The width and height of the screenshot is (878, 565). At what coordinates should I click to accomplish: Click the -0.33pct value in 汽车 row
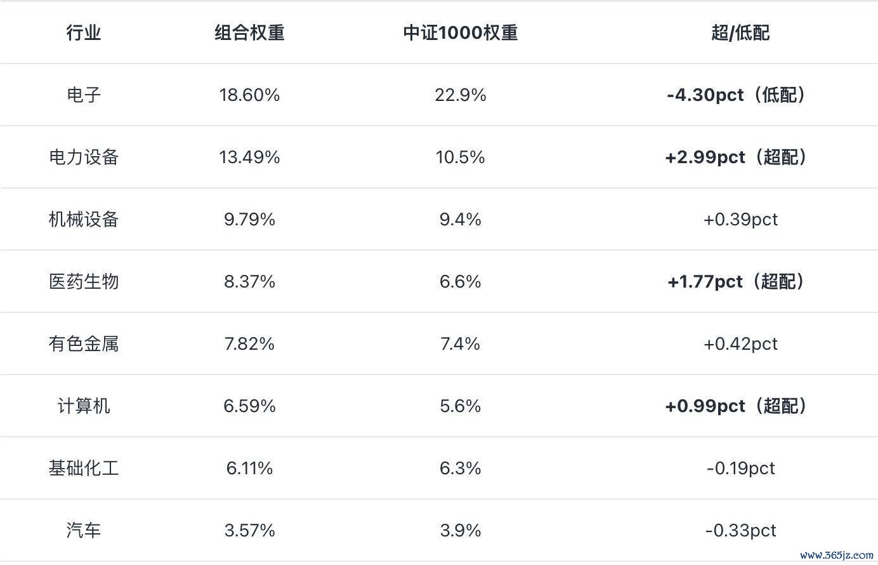click(740, 530)
